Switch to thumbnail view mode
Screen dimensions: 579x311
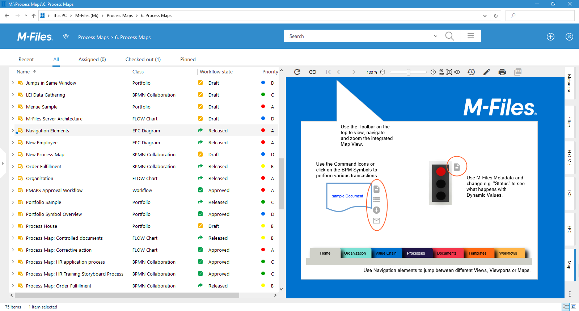pyautogui.click(x=574, y=307)
